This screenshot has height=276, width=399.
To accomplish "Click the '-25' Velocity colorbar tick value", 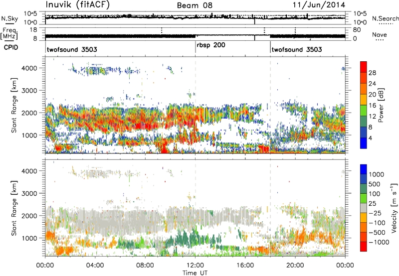I will click(x=376, y=213).
